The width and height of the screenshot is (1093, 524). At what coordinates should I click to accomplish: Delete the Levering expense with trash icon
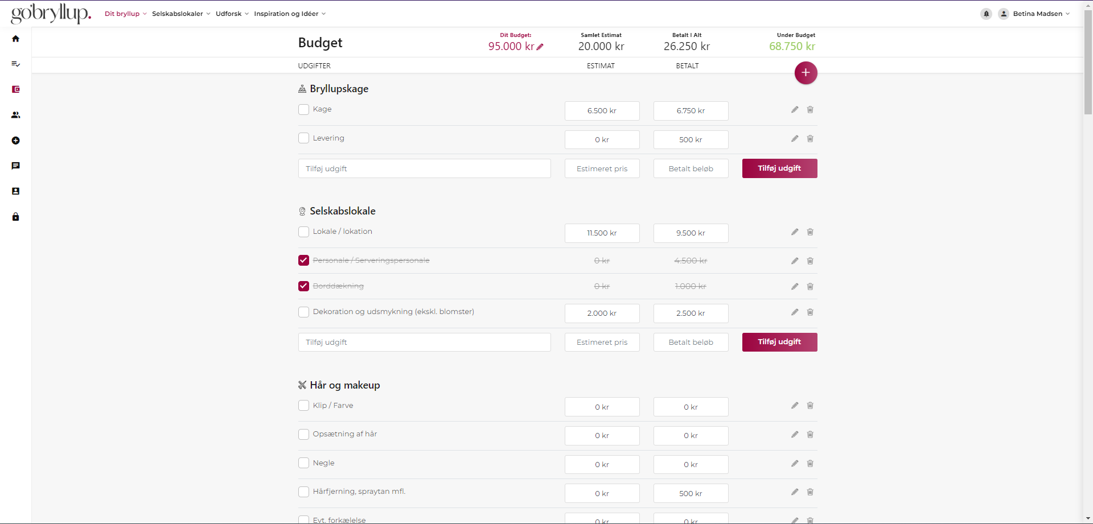(810, 139)
